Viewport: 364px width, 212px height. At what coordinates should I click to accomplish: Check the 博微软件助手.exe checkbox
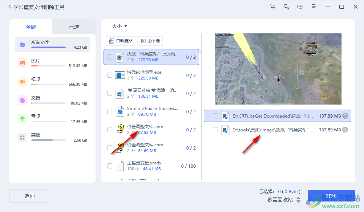pos(110,75)
